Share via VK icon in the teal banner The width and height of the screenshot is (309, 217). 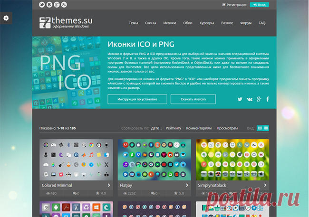point(250,99)
